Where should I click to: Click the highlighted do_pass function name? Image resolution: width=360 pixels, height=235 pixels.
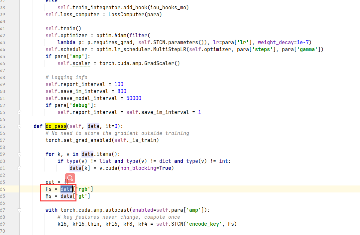click(x=56, y=126)
